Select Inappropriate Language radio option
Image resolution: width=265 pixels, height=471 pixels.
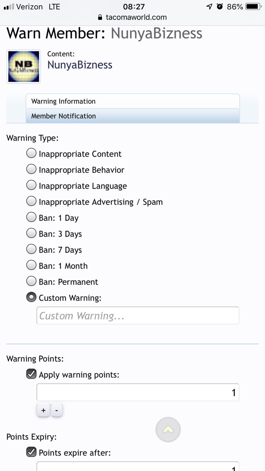click(x=31, y=185)
